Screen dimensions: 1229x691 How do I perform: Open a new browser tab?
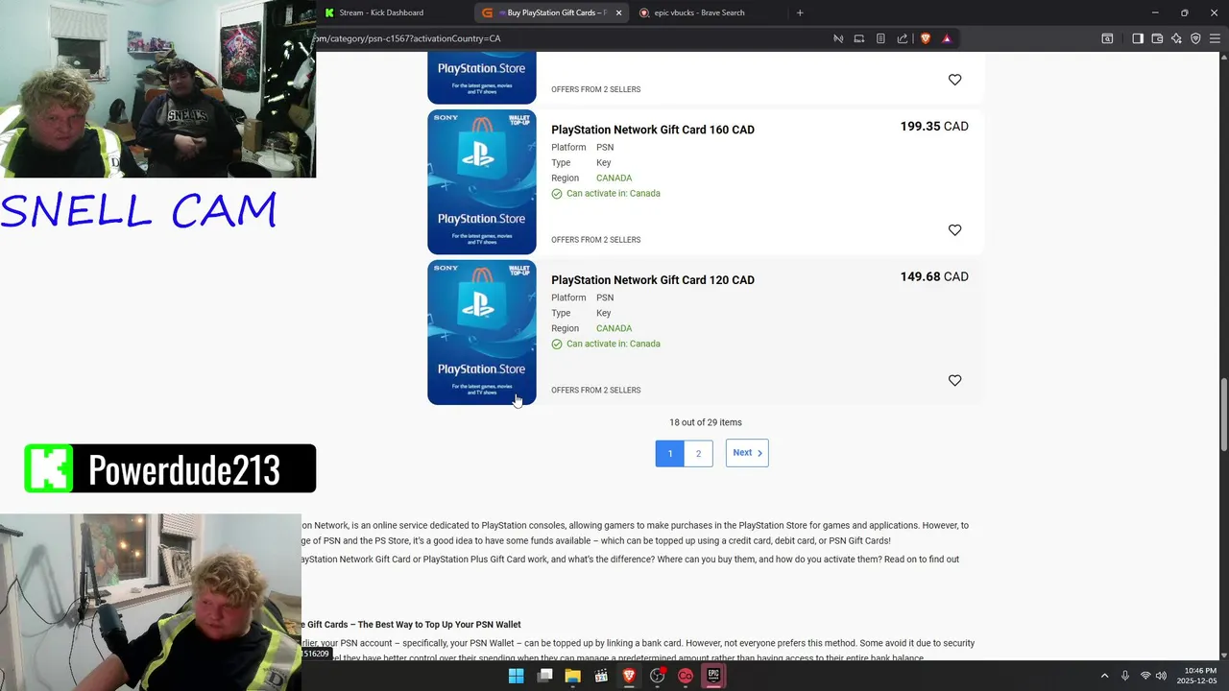pos(800,12)
